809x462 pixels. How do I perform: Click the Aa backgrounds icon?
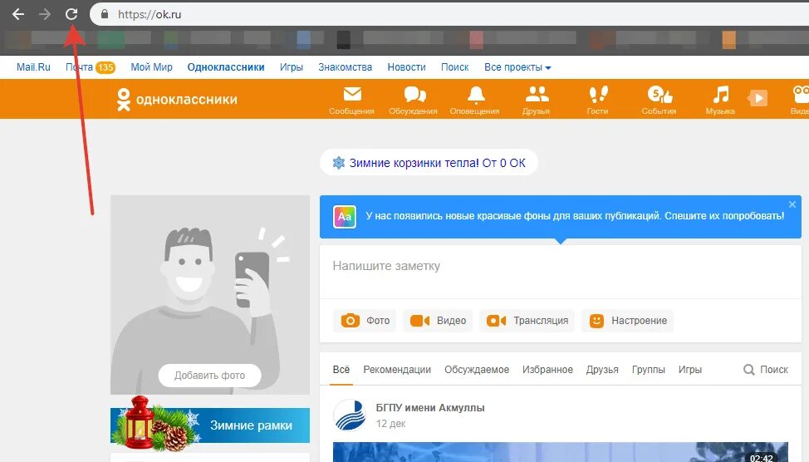(x=345, y=217)
